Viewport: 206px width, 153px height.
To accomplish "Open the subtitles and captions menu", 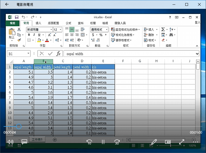I will tap(24, 142).
